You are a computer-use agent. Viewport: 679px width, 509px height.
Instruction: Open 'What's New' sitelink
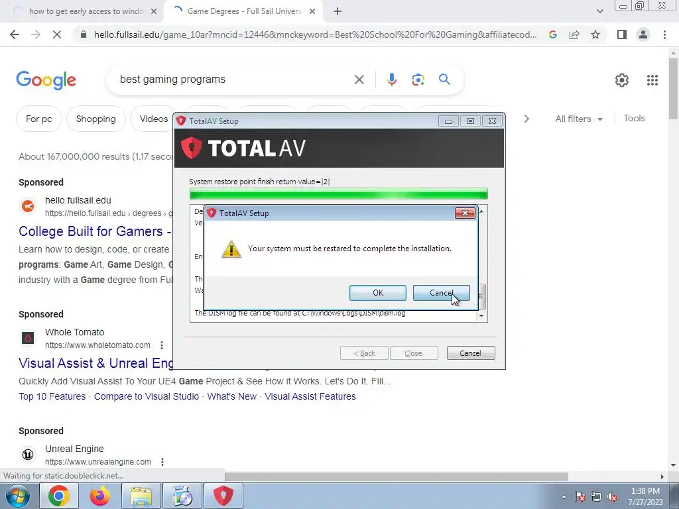231,396
